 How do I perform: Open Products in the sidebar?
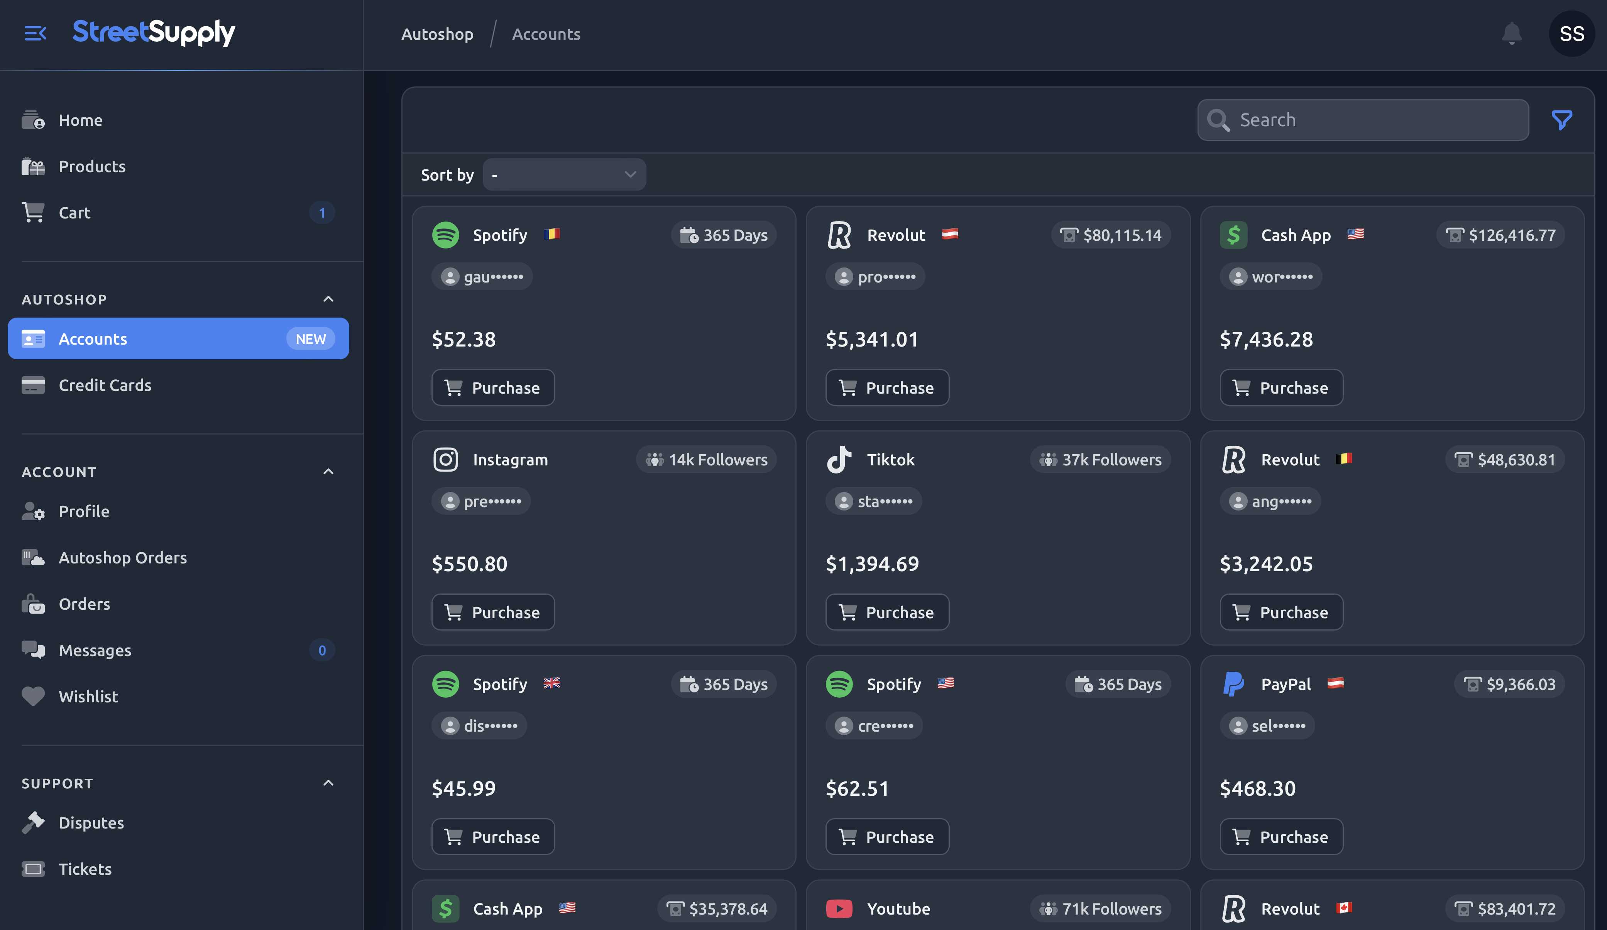[179, 166]
